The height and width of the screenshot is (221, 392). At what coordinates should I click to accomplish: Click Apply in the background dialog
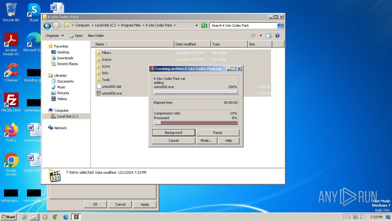point(145,204)
